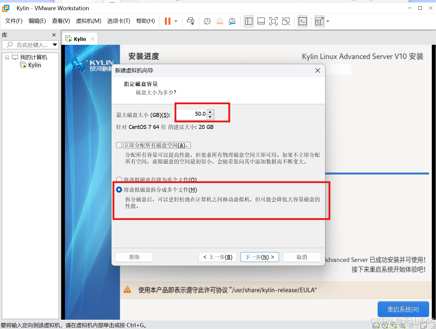The width and height of the screenshot is (436, 329).
Task: Open the dropdown arrow beside the pause button
Action: pos(176,21)
